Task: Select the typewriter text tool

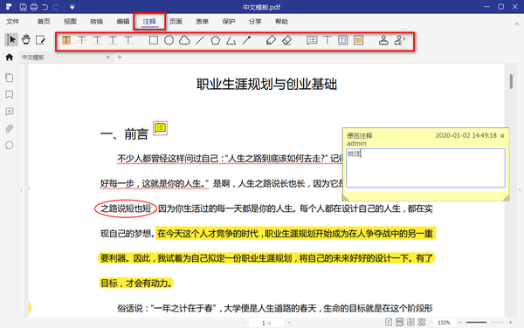Action: coord(327,40)
